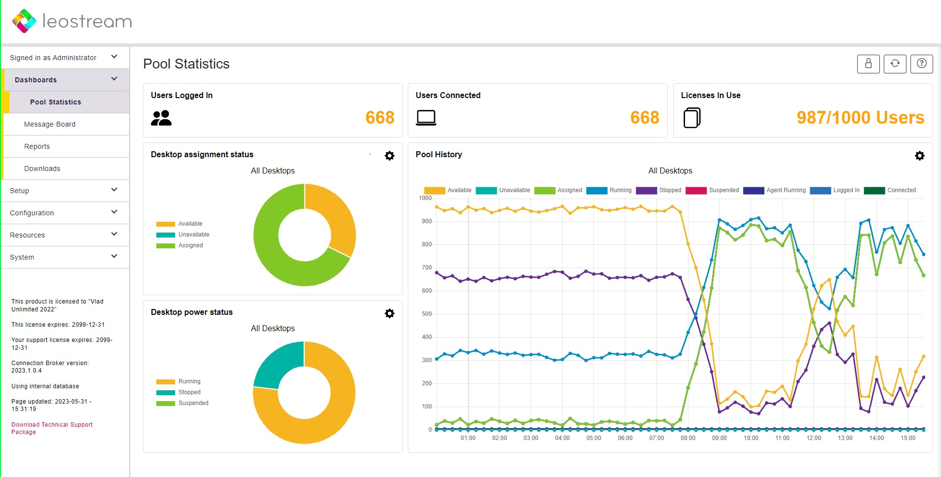This screenshot has width=941, height=477.
Task: Expand the Configuration menu section
Action: [64, 213]
